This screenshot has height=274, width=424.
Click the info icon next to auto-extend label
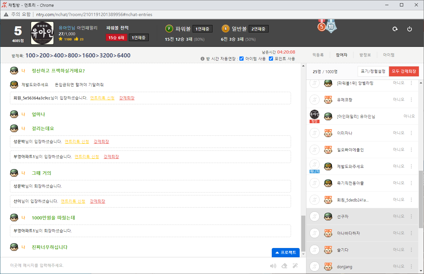(203, 59)
